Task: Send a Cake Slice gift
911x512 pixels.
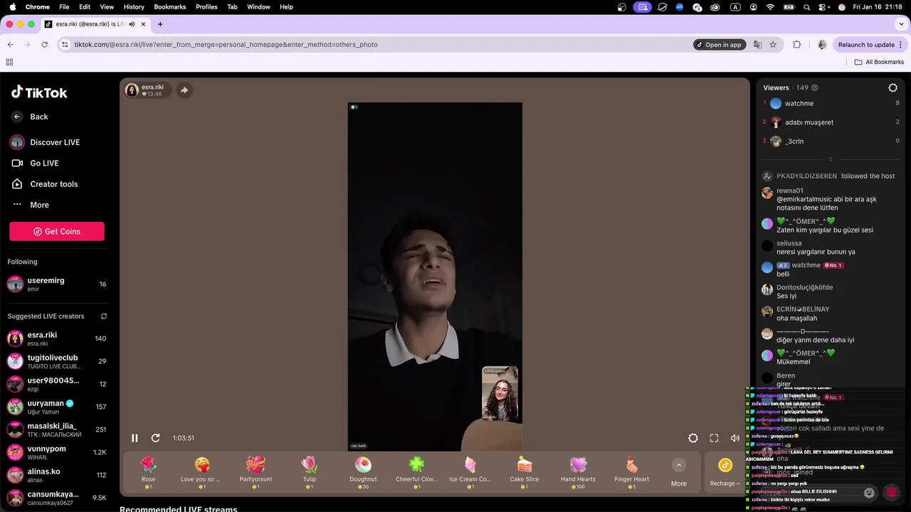Action: pyautogui.click(x=525, y=473)
